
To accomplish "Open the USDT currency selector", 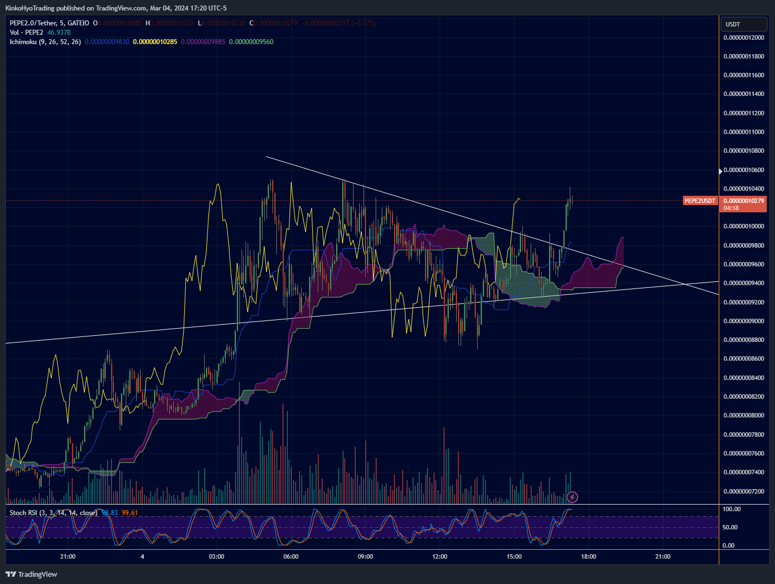I will (744, 24).
